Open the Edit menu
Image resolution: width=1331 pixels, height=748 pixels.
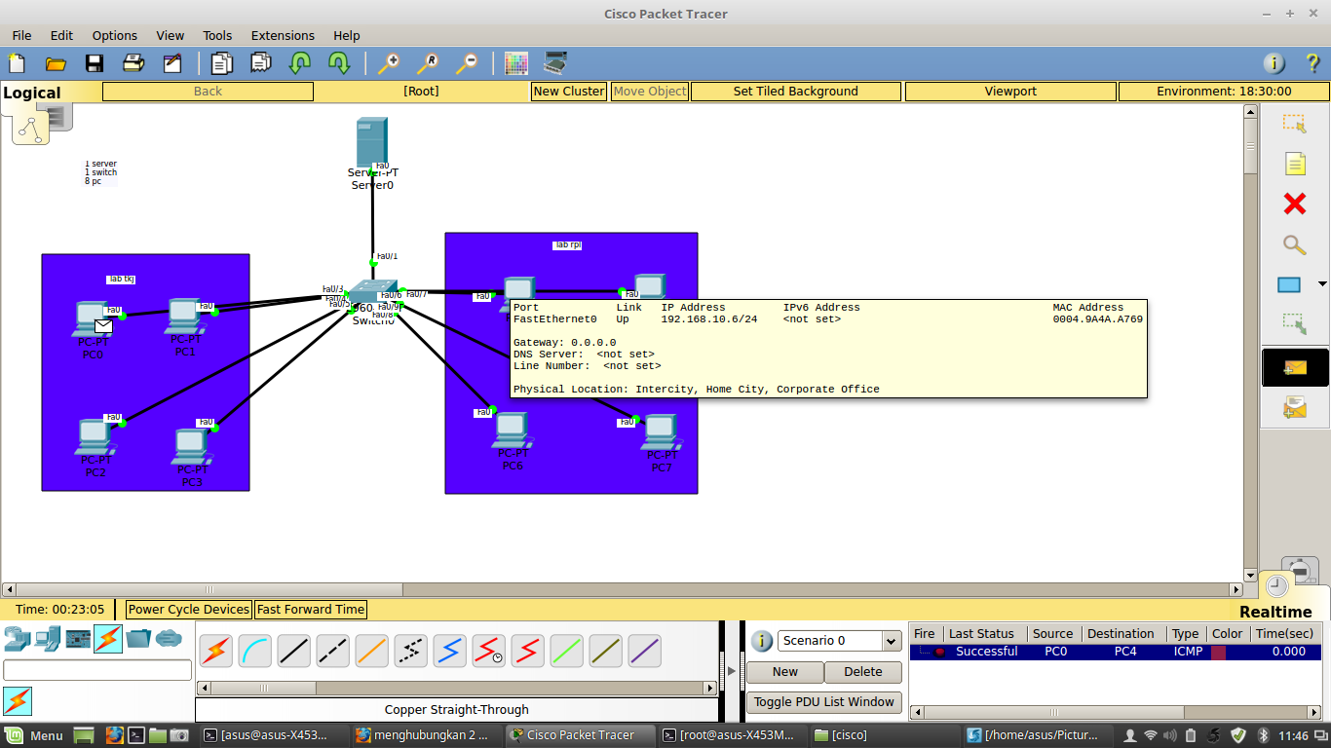click(x=61, y=35)
